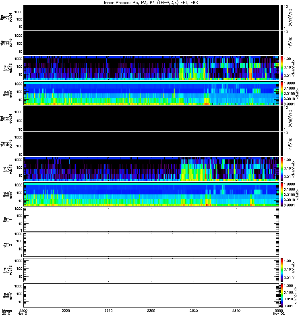Click the '1.0000' value on thd scm1 color bar
Screen dimensions: 302x322
289,184
